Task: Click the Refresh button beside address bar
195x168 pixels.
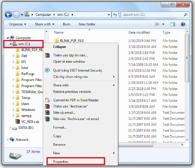Action: pos(115,15)
